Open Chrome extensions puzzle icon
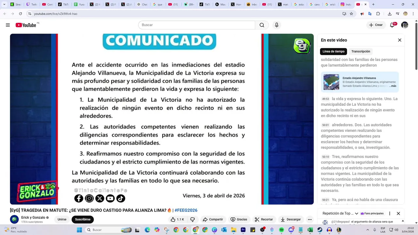Screen dimensions: 418x235 pos(378,14)
